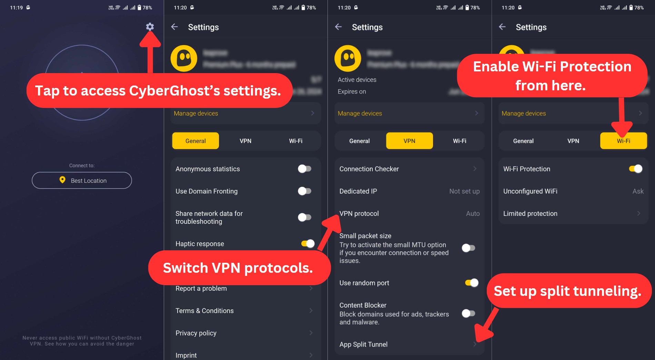Toggle Anonymous statistics switch
The height and width of the screenshot is (360, 655).
pyautogui.click(x=304, y=169)
